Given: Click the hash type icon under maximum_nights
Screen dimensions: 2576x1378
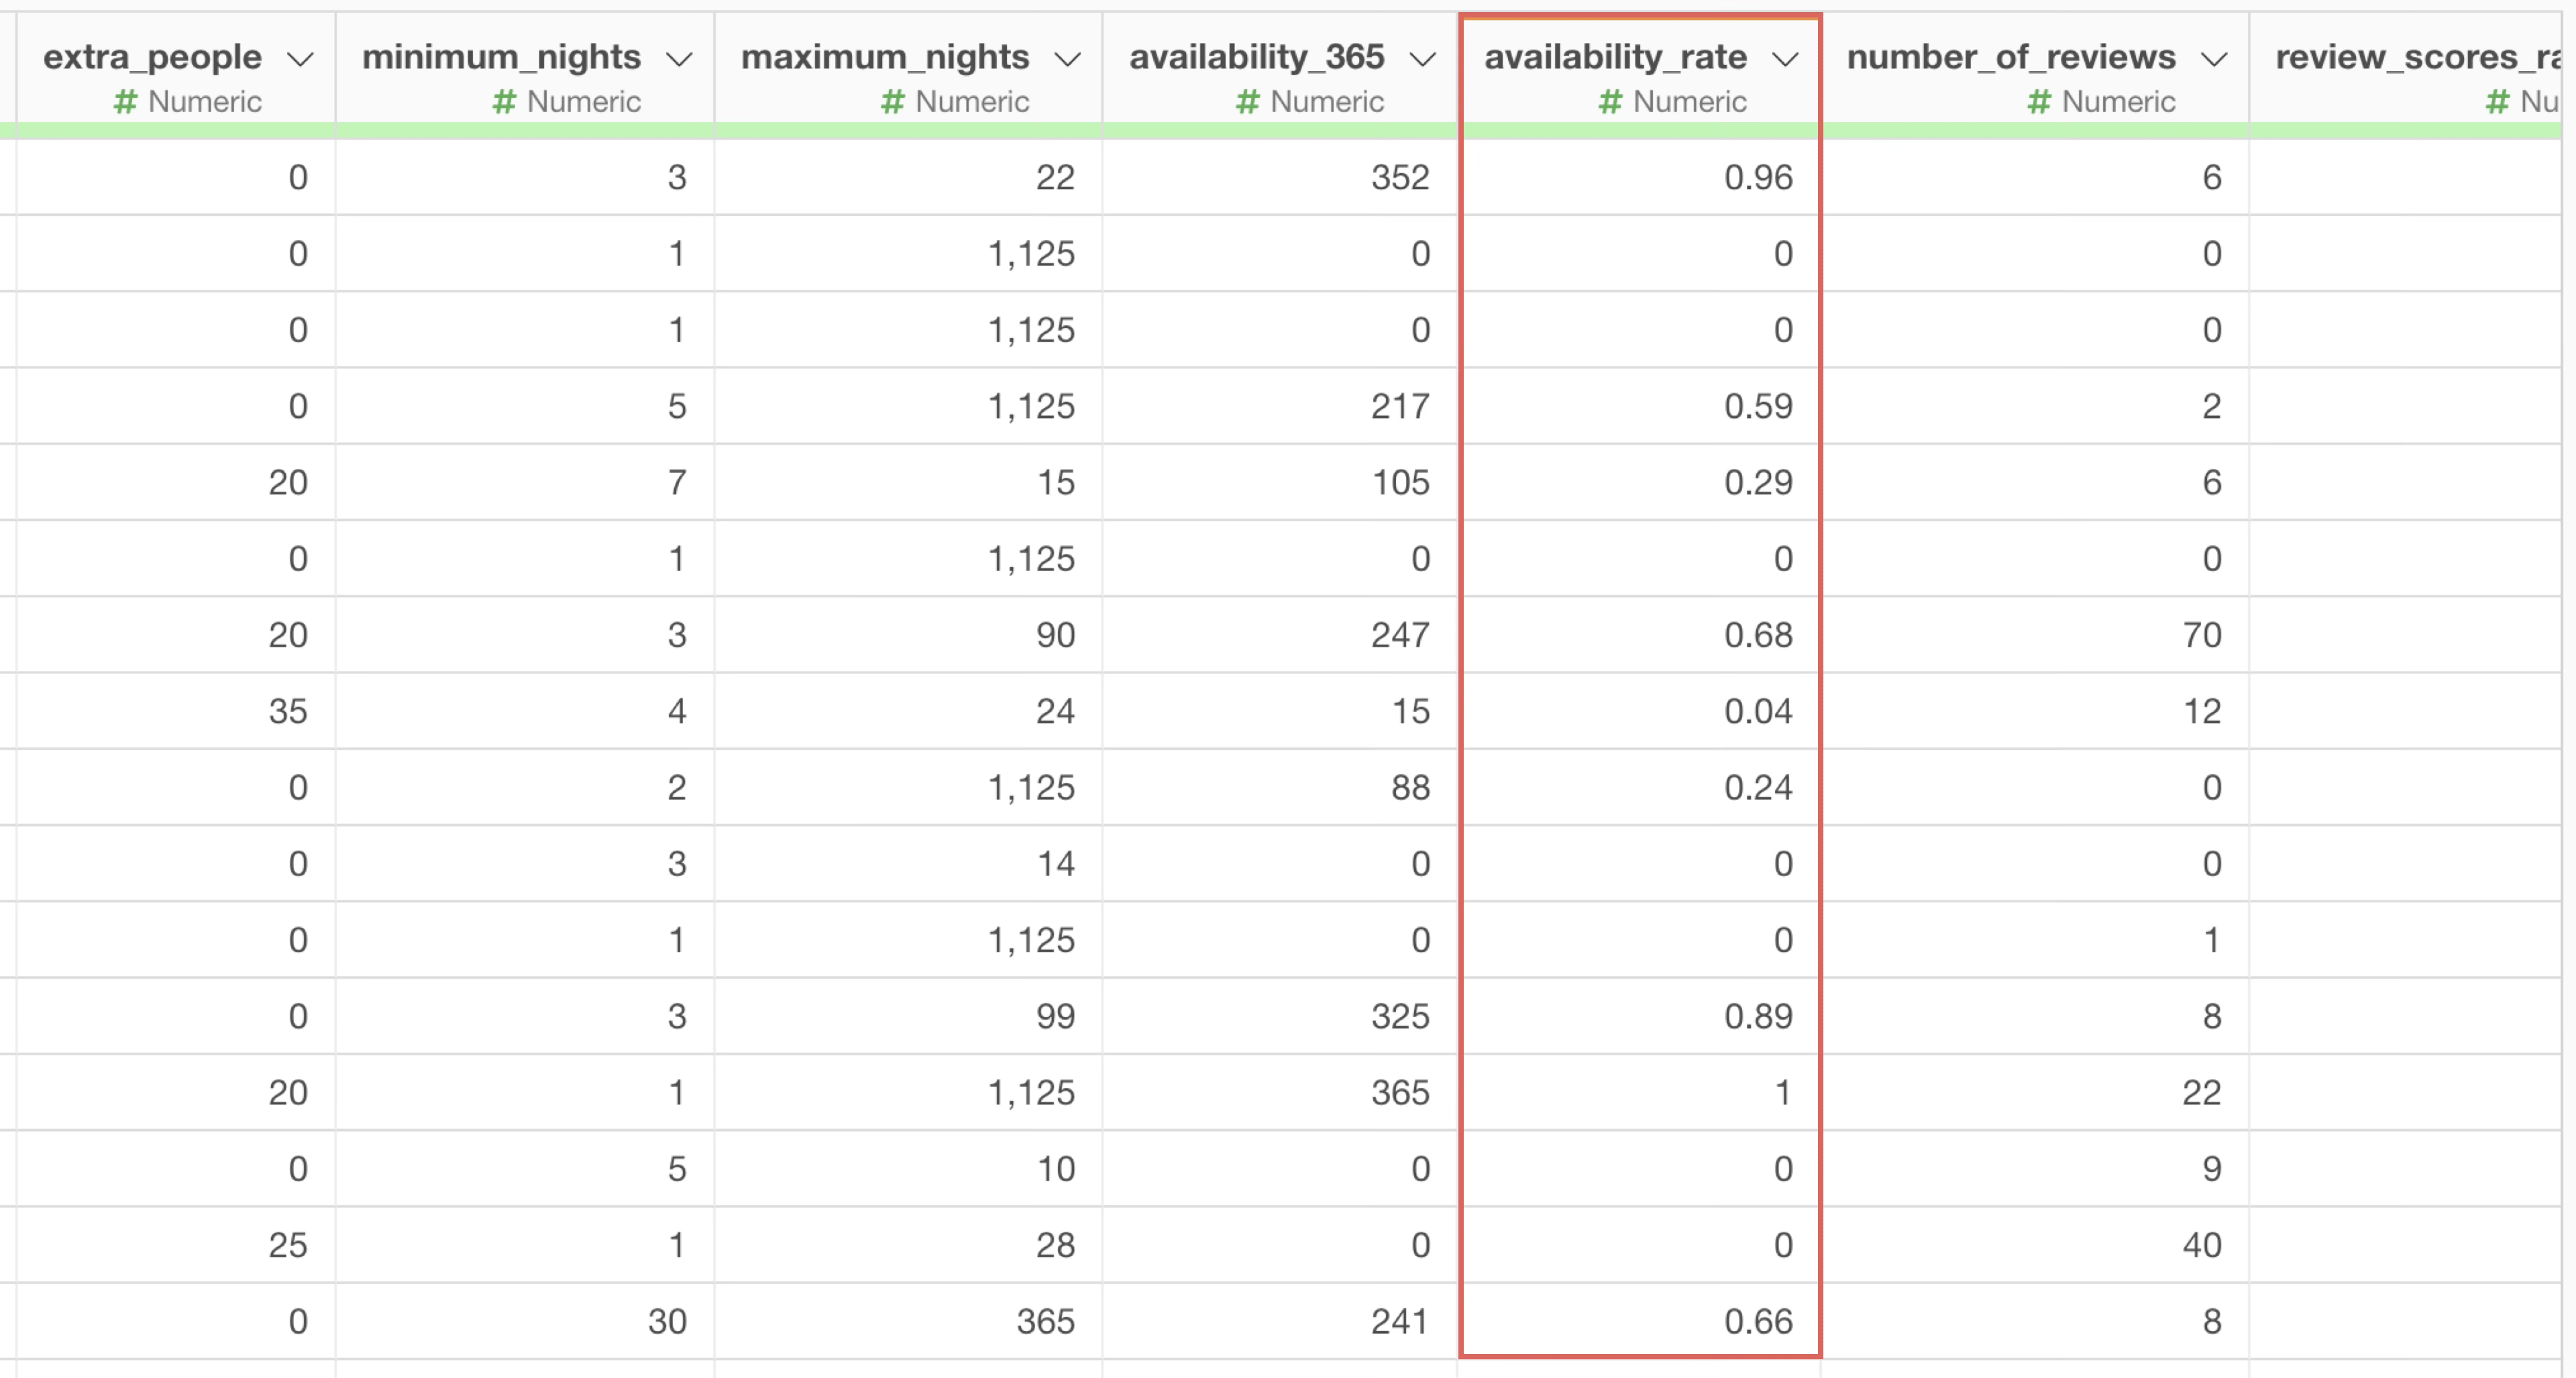Looking at the screenshot, I should click(x=892, y=101).
